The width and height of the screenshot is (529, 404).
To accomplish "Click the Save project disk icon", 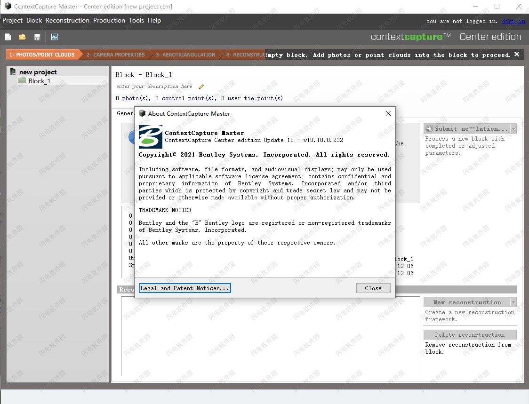I will tap(37, 37).
